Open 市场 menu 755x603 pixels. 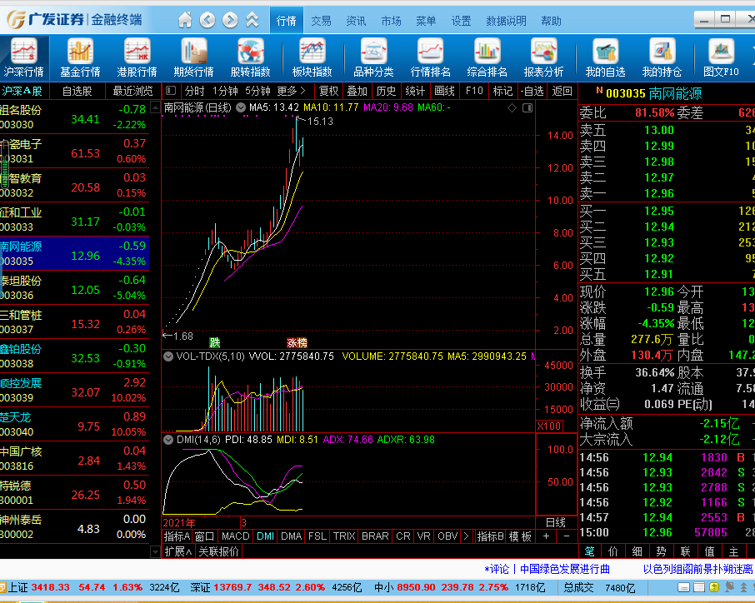(x=391, y=21)
